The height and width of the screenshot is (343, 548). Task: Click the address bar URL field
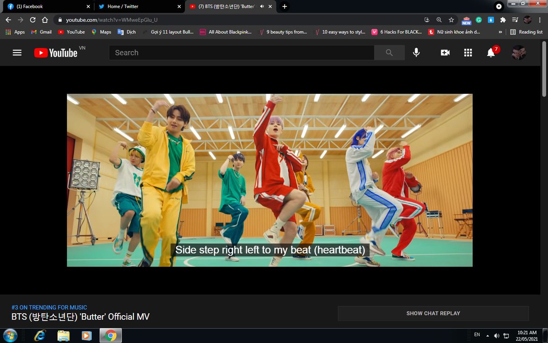coord(237,20)
